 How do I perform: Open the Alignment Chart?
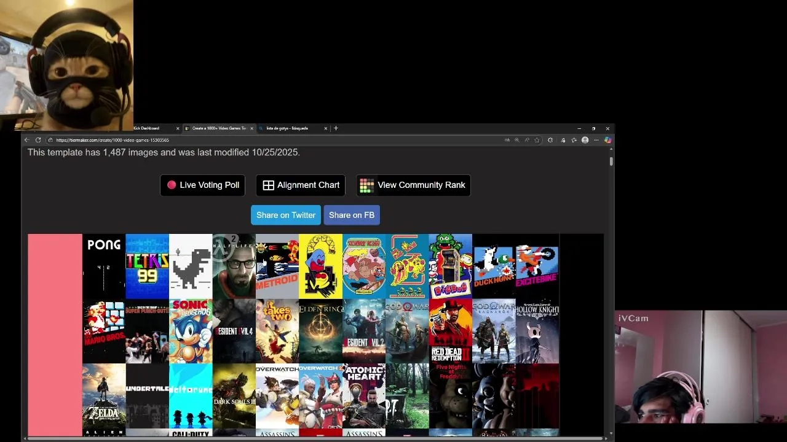coord(301,185)
